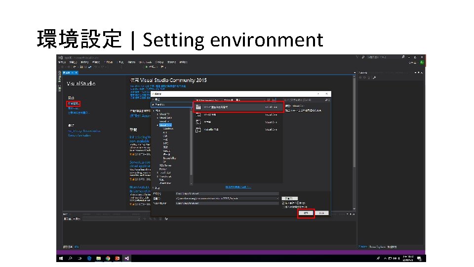
Task: Click the find templates online link
Action: 238,187
